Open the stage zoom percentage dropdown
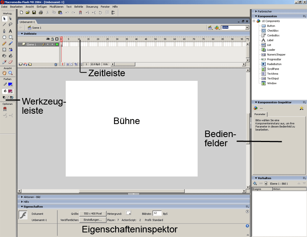 (246, 28)
